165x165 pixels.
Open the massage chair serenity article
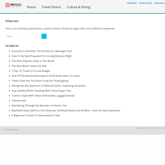pos(42,51)
